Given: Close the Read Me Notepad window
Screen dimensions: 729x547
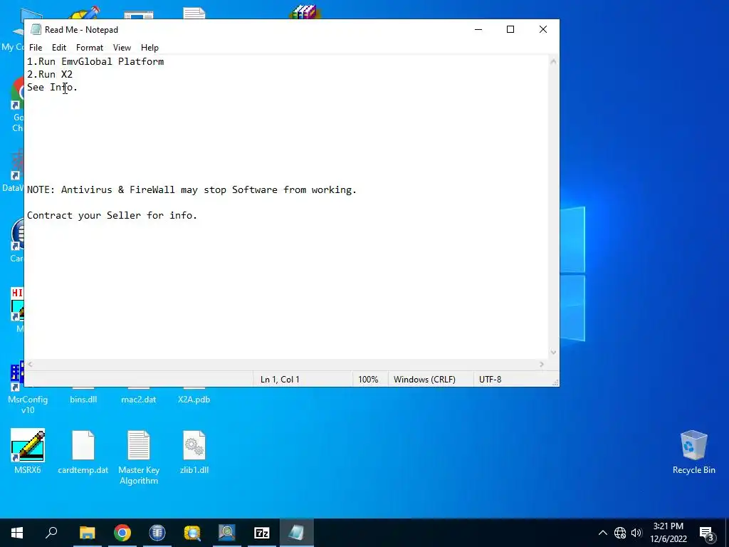Looking at the screenshot, I should pyautogui.click(x=543, y=29).
